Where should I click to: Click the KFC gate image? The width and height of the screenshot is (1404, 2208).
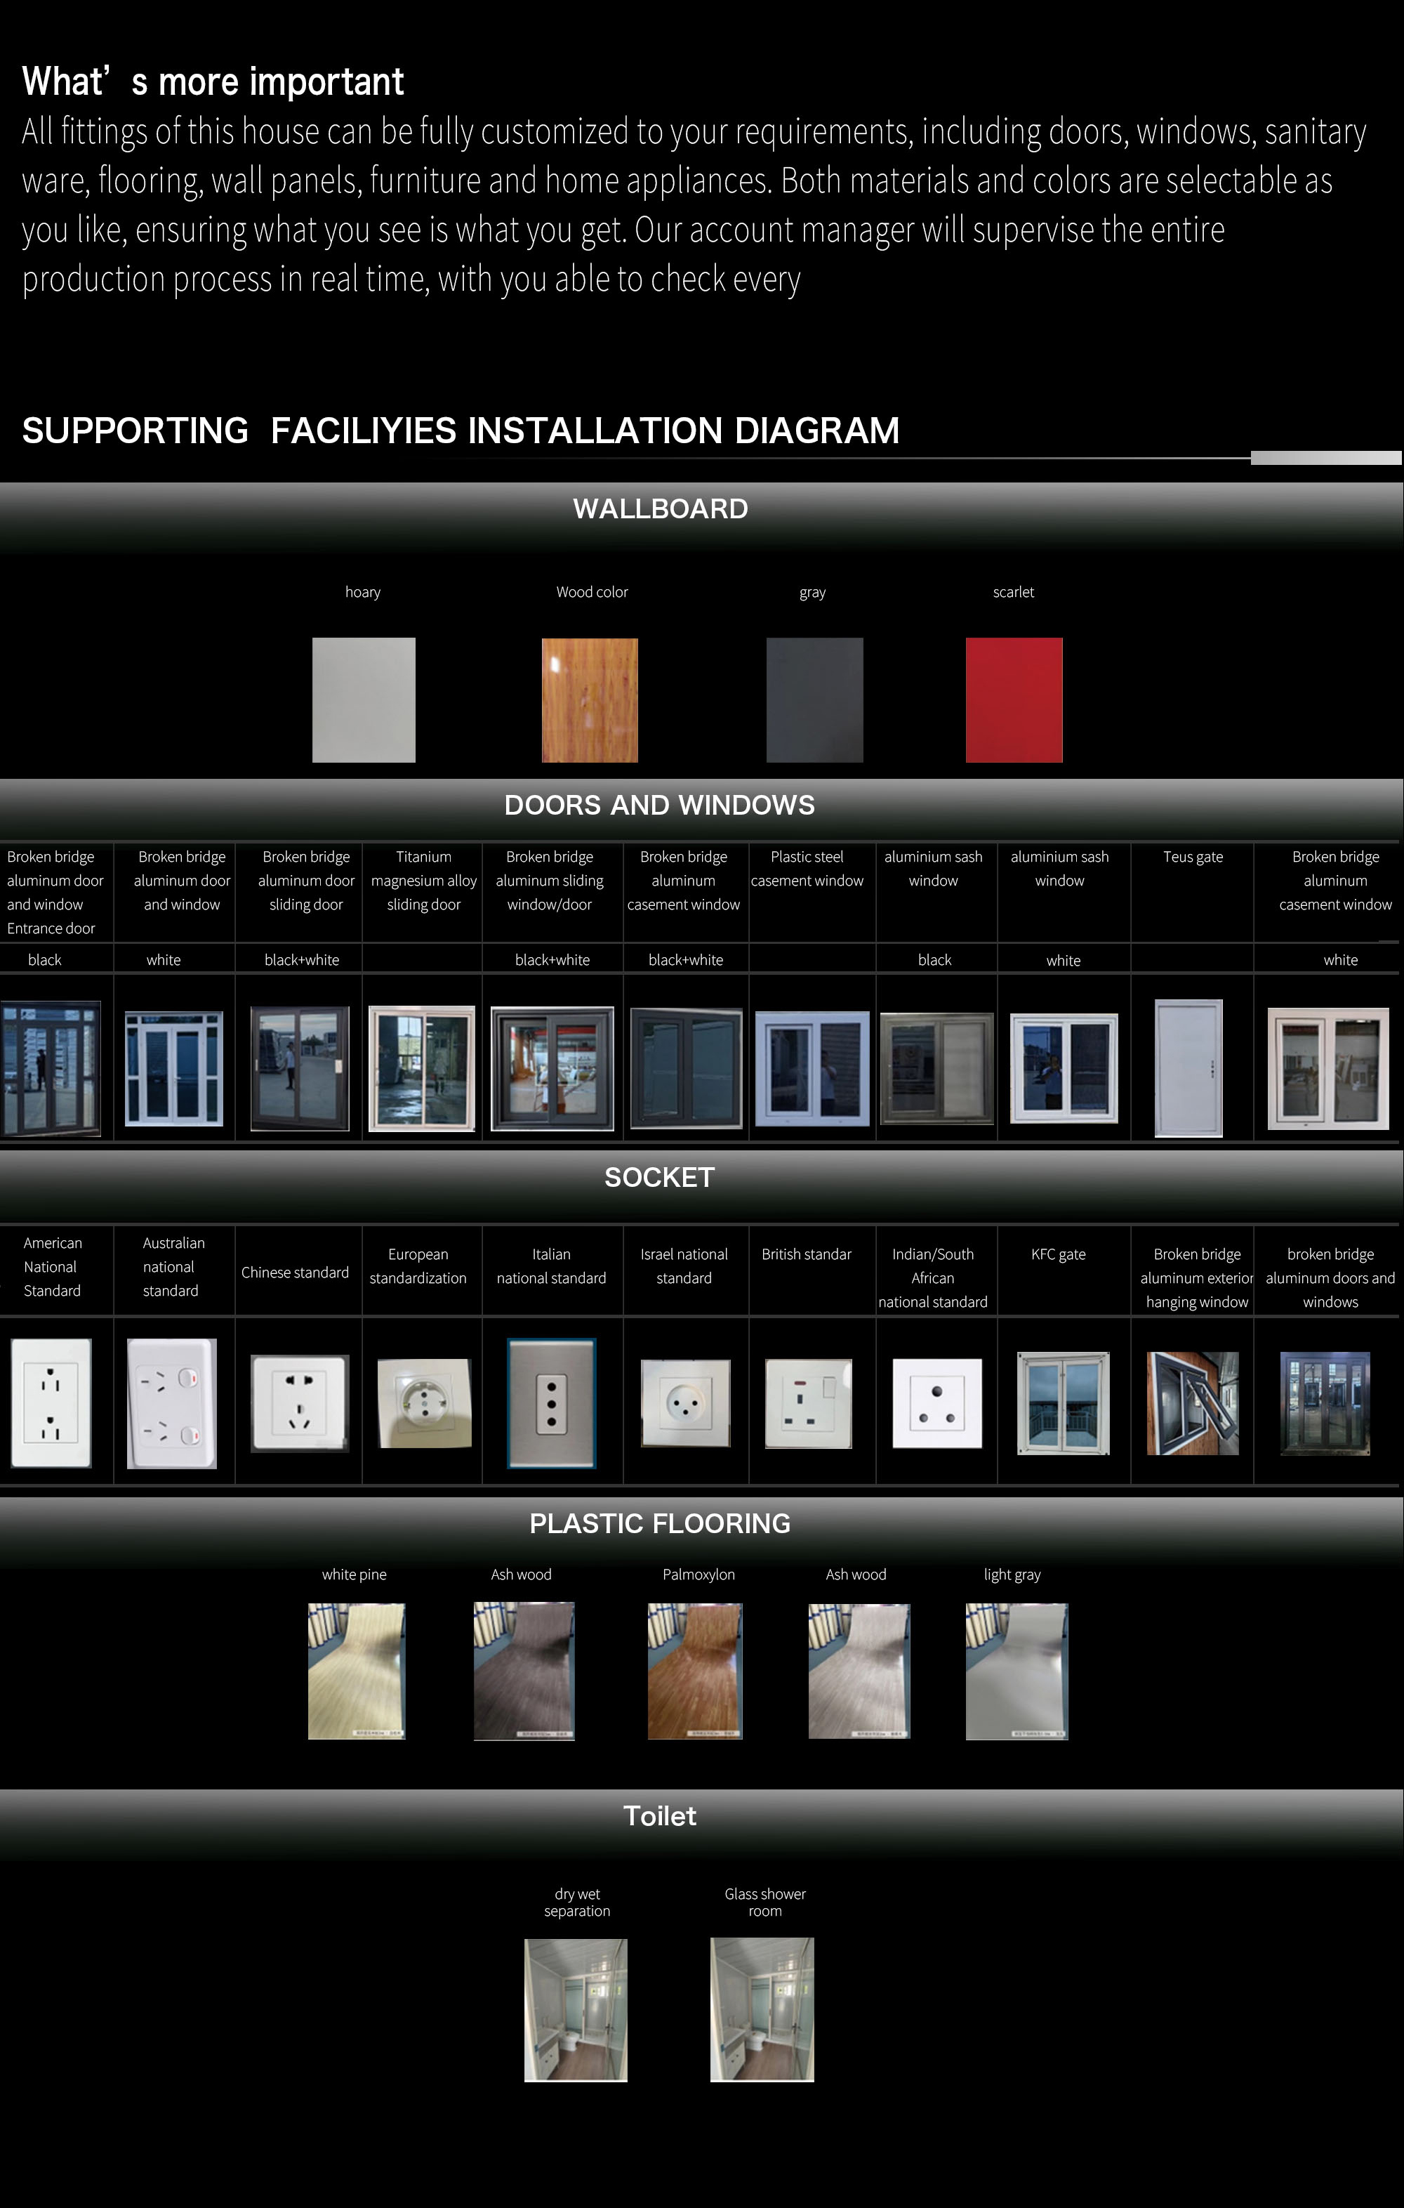[1062, 1402]
